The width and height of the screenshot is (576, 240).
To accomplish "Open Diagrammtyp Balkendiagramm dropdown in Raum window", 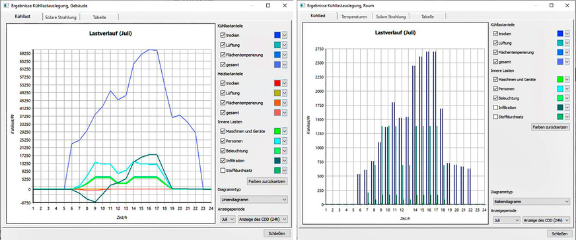I will tap(531, 201).
